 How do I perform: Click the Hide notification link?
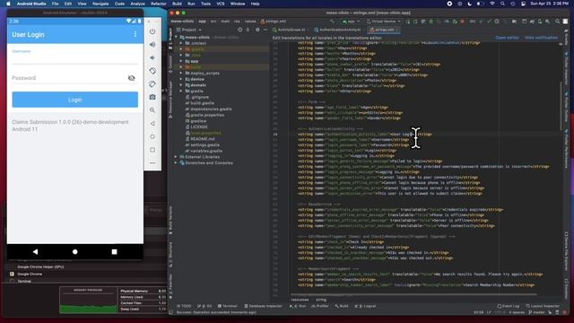(x=541, y=38)
